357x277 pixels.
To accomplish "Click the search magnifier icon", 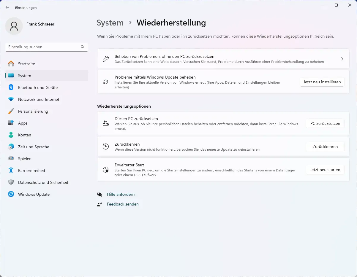I will 83,47.
